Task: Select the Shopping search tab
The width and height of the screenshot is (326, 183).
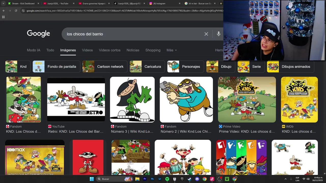Action: [x=153, y=50]
